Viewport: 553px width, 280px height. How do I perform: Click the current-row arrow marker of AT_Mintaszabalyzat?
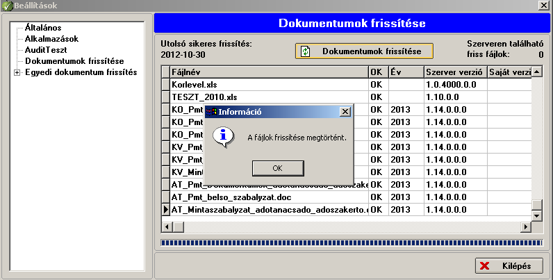[166, 210]
